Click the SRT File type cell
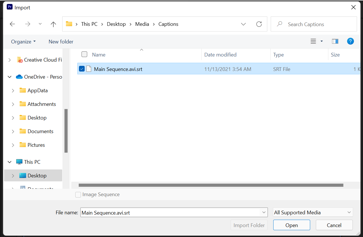Screen dimensions: 363x237 [282, 69]
